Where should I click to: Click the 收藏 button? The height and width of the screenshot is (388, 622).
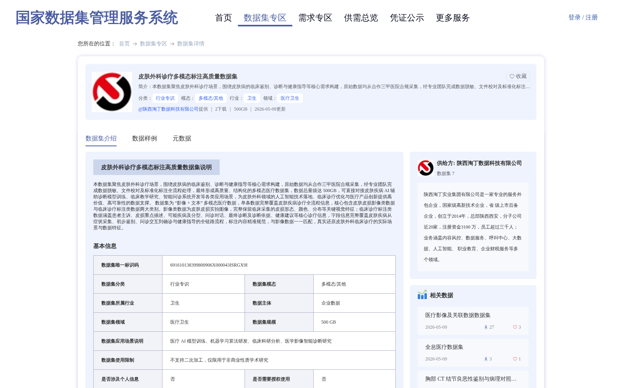(x=518, y=76)
